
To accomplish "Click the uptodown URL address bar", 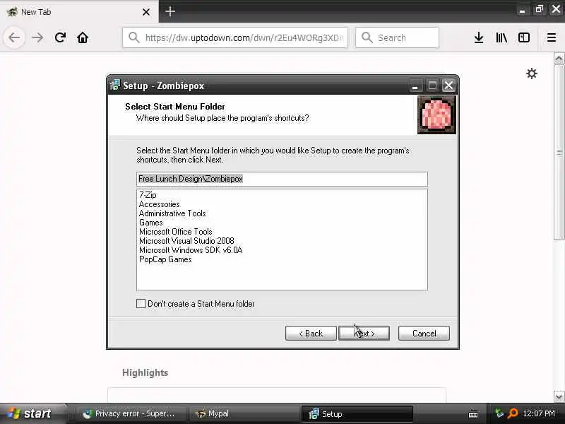I will pos(235,37).
